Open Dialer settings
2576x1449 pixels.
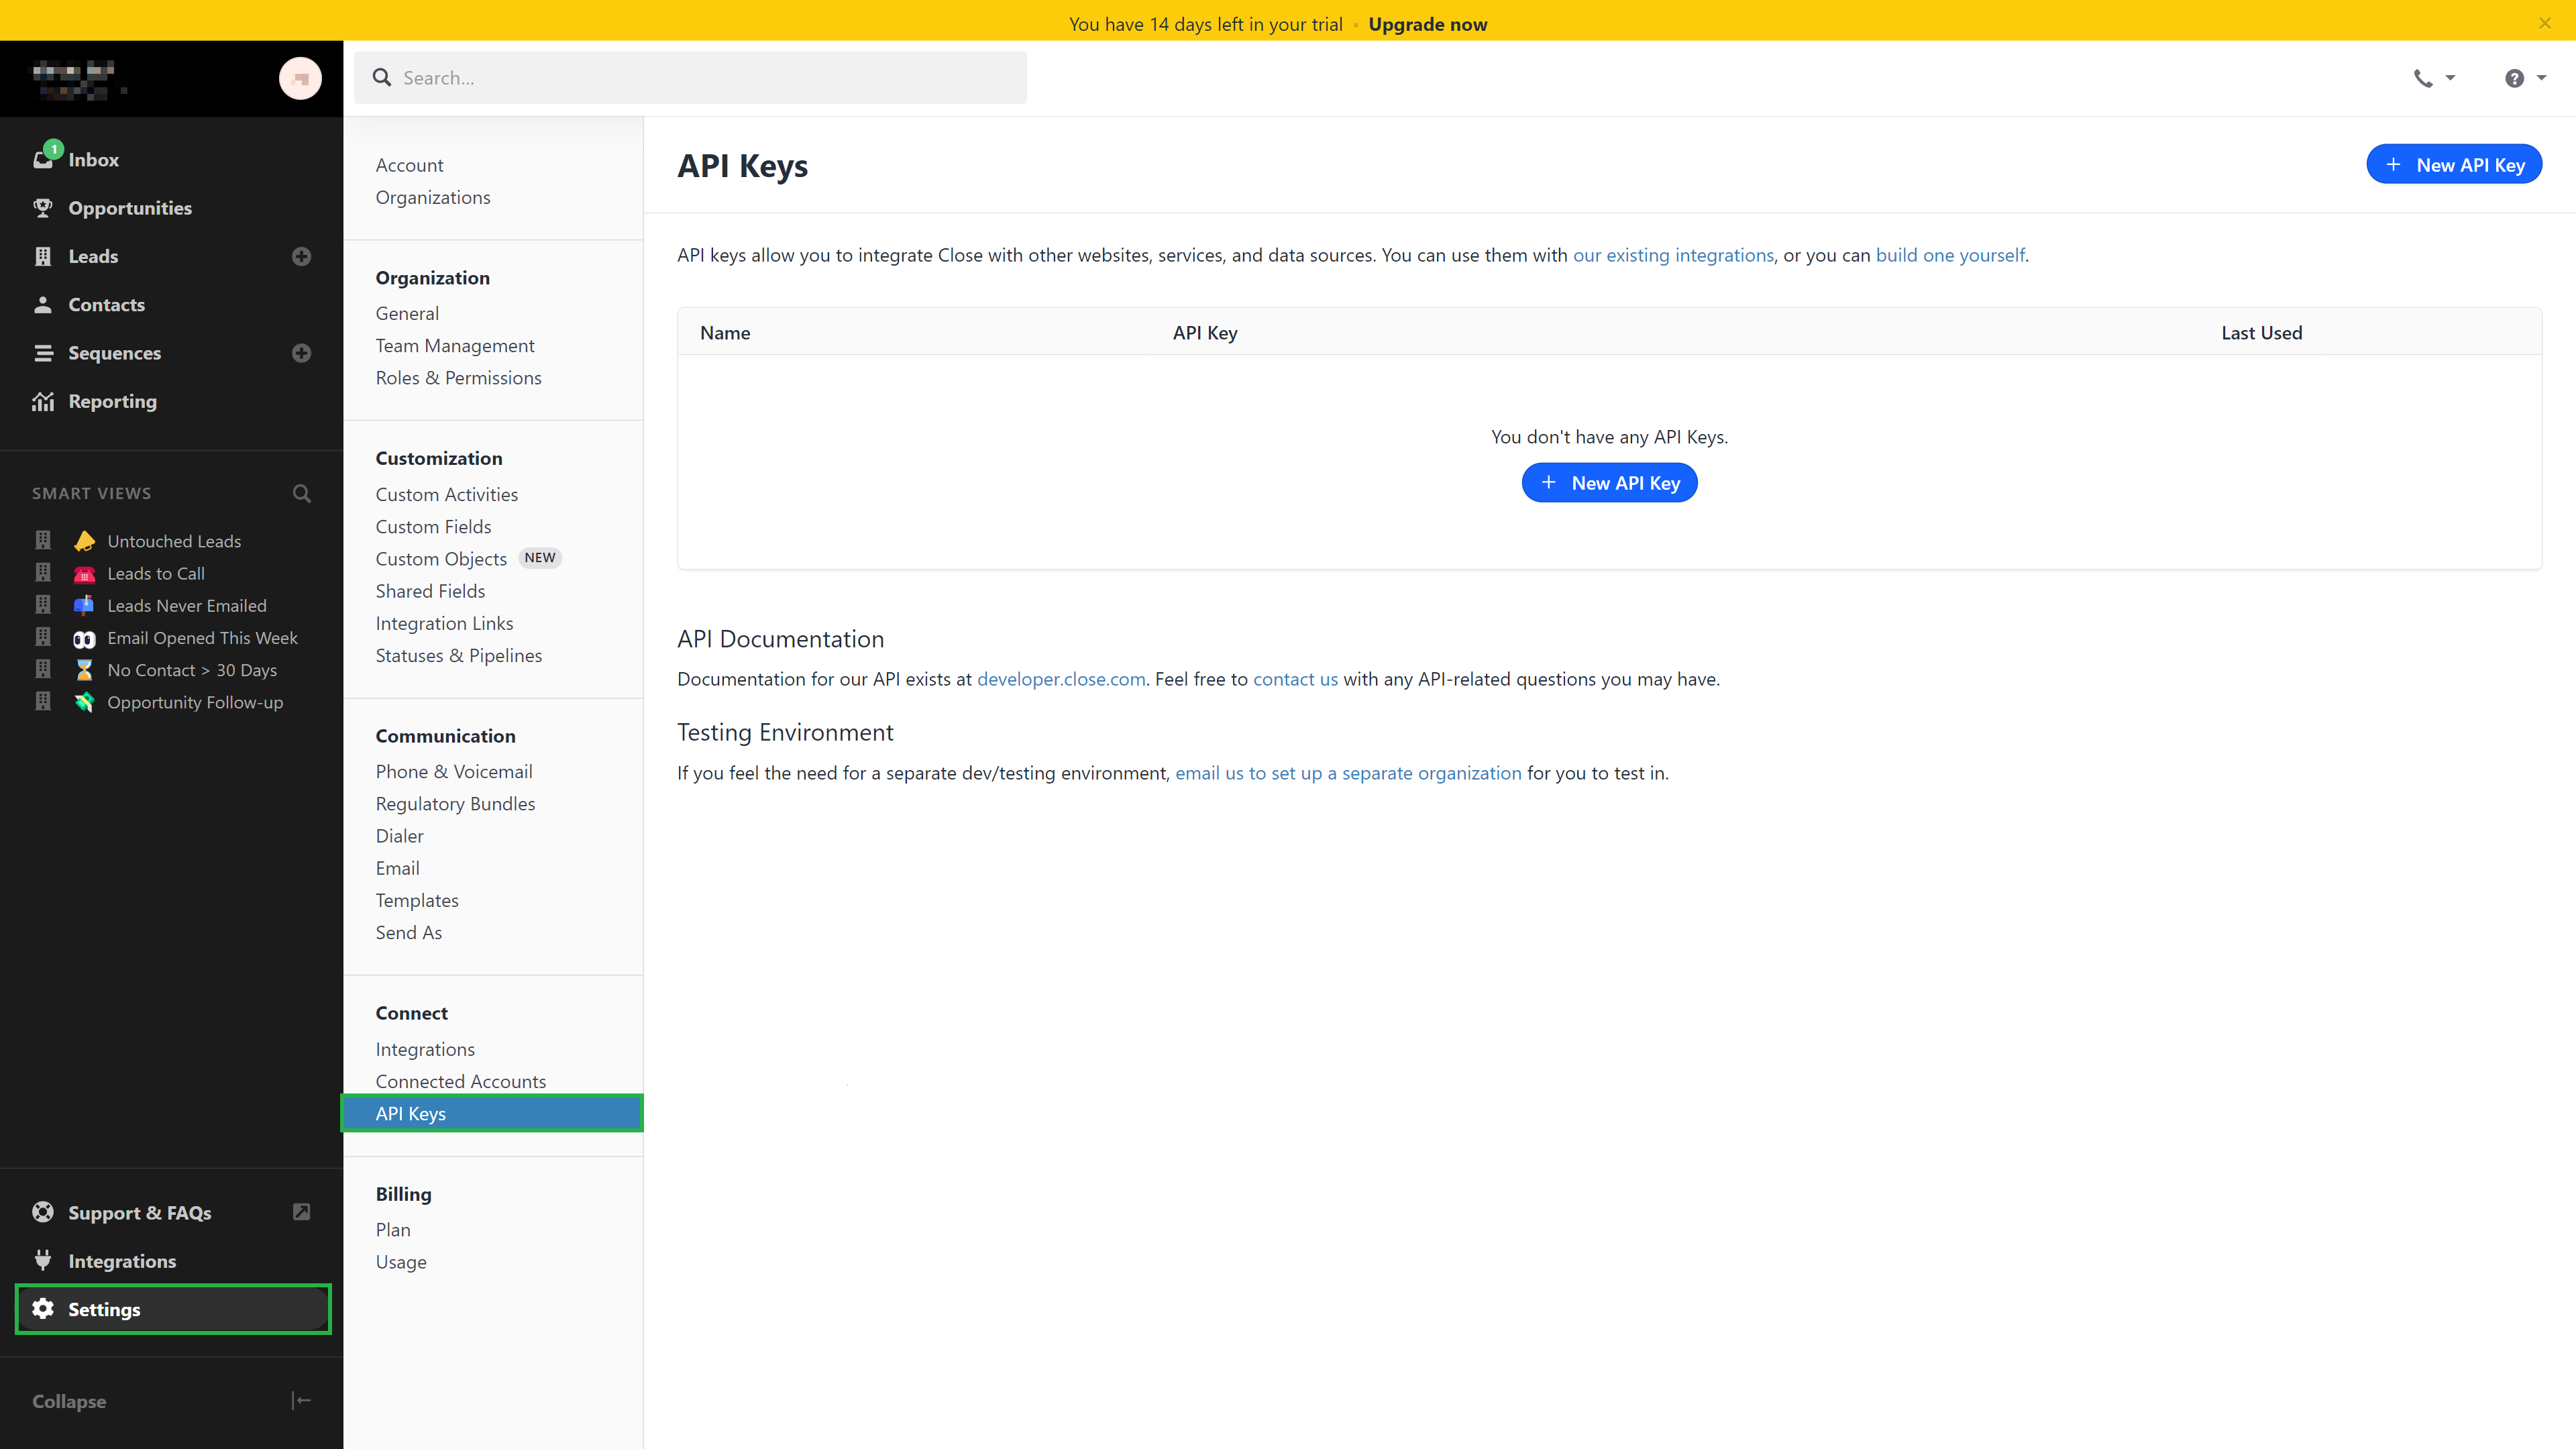click(399, 835)
